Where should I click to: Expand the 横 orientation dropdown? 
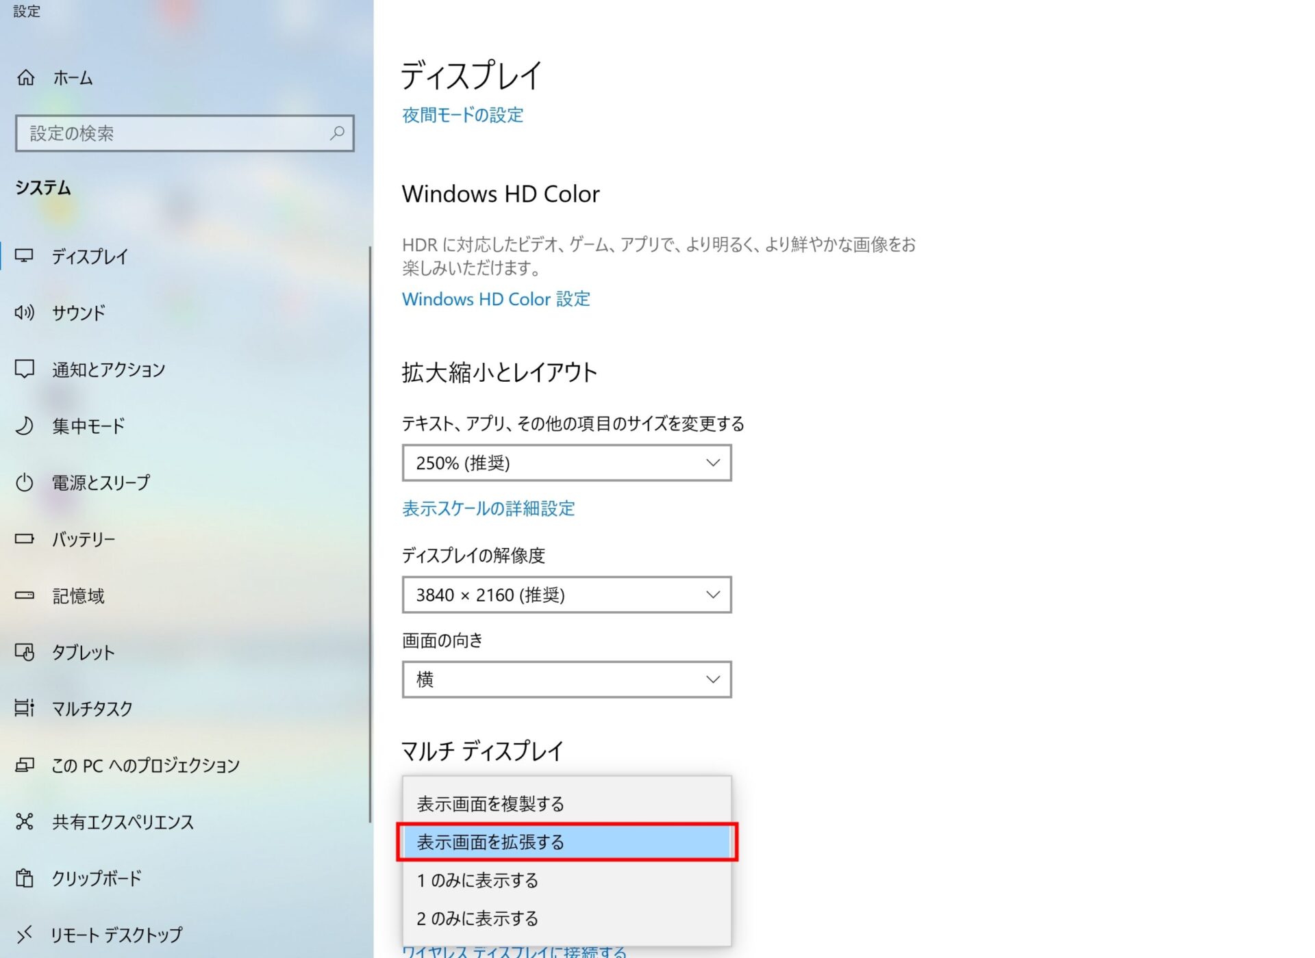pyautogui.click(x=566, y=679)
